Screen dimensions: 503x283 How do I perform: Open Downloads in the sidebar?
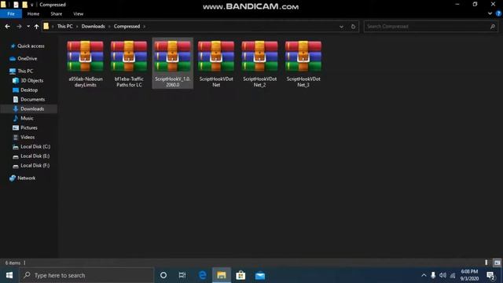click(x=32, y=108)
